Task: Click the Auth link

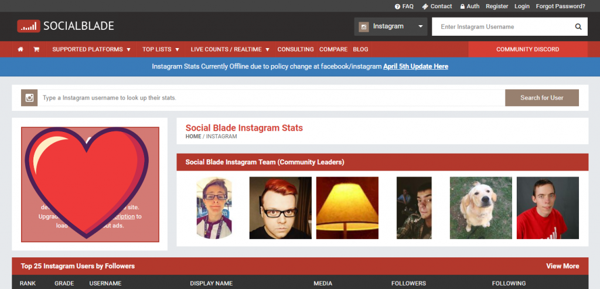Action: coord(469,6)
